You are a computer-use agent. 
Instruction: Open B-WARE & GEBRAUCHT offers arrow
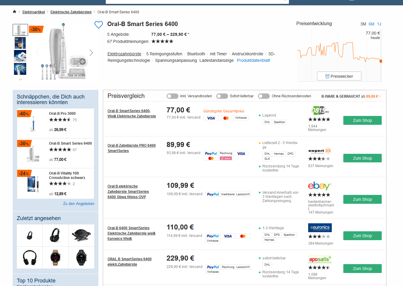click(x=380, y=96)
